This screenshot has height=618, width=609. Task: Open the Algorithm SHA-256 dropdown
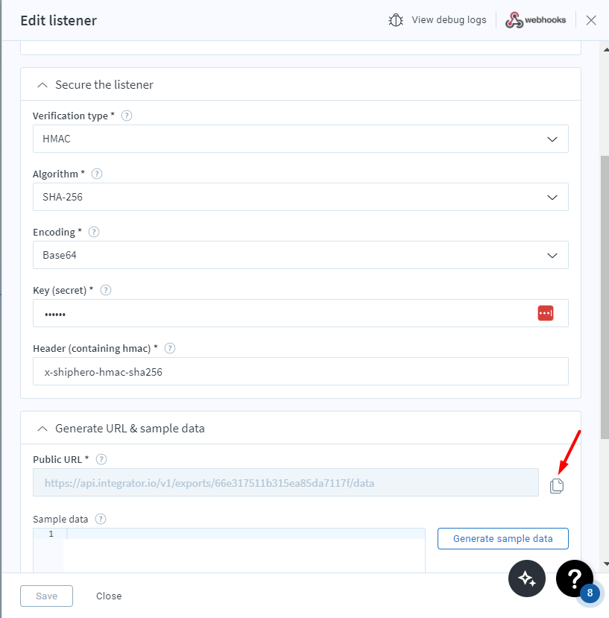300,197
